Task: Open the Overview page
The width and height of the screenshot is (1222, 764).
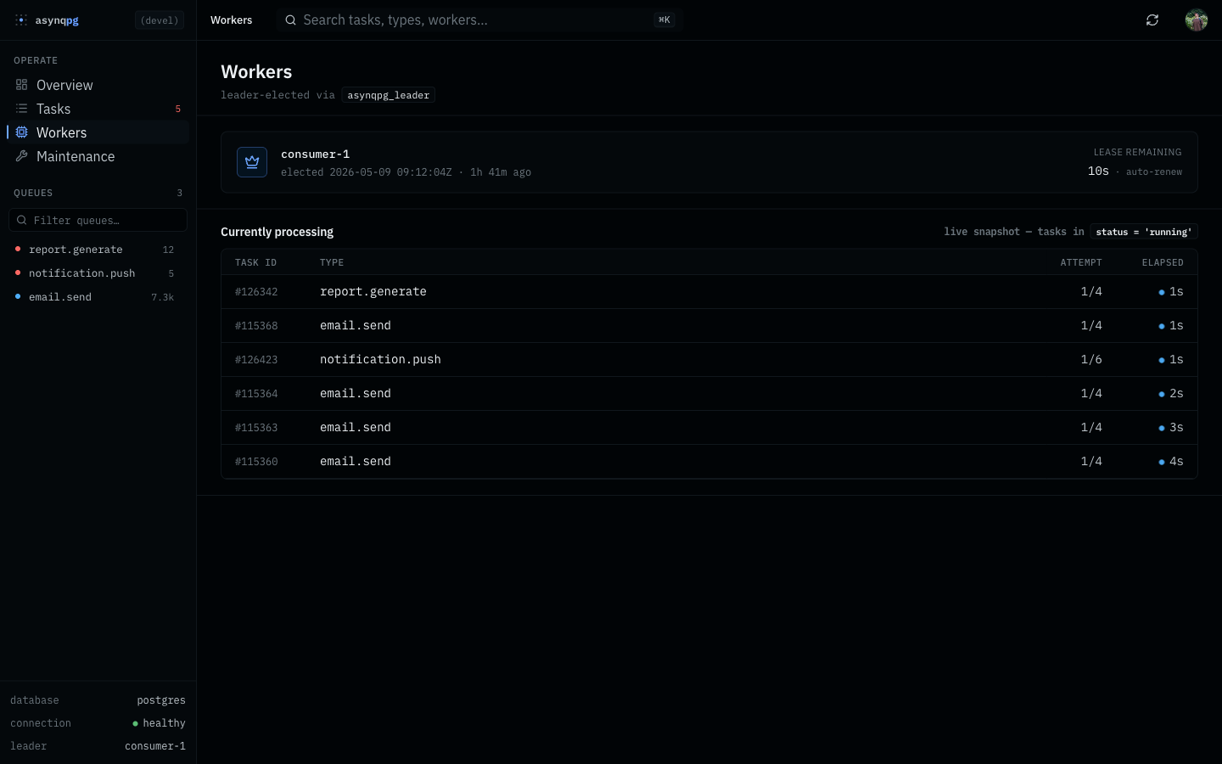Action: pos(98,85)
